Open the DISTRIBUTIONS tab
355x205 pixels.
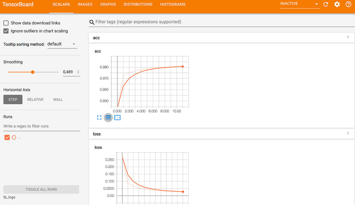[x=138, y=4]
